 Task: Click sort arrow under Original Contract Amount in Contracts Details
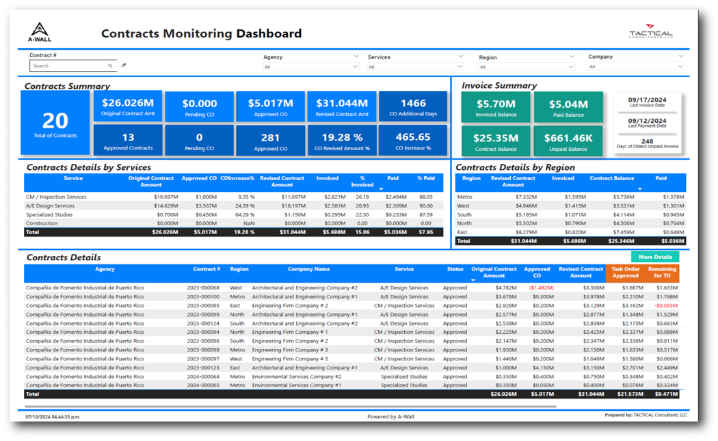pyautogui.click(x=473, y=280)
